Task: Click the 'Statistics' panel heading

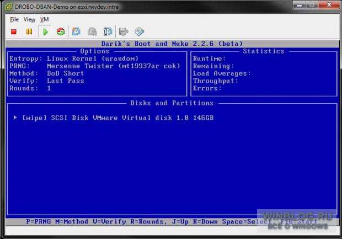Action: click(264, 51)
